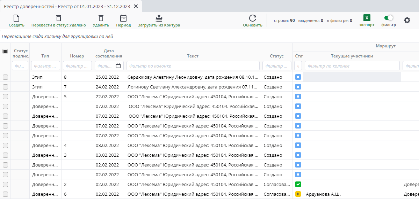
Task: Click the Текст column filter field
Action: coord(193,65)
